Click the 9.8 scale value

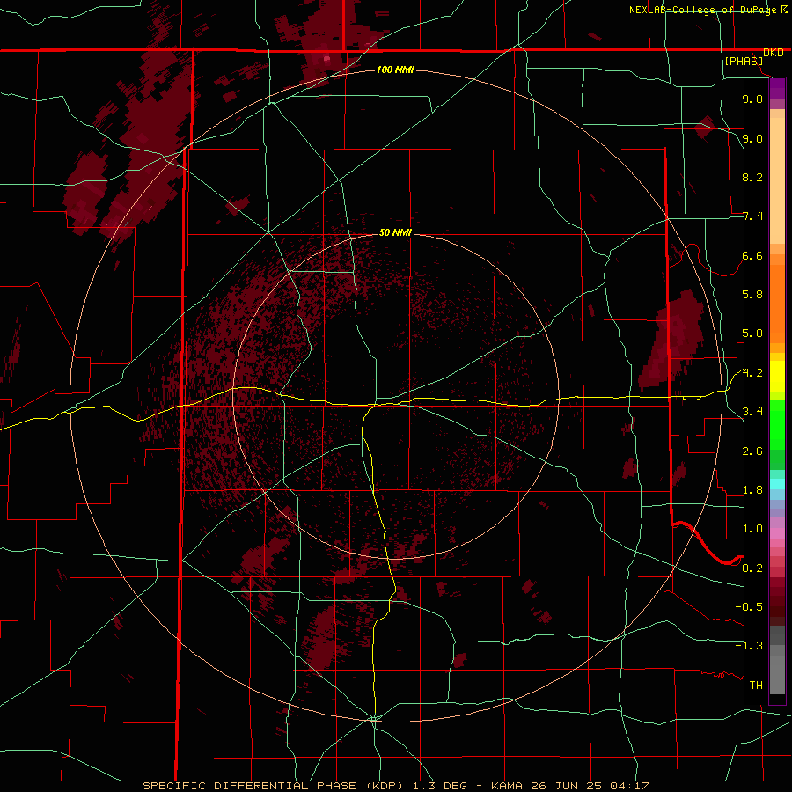752,99
